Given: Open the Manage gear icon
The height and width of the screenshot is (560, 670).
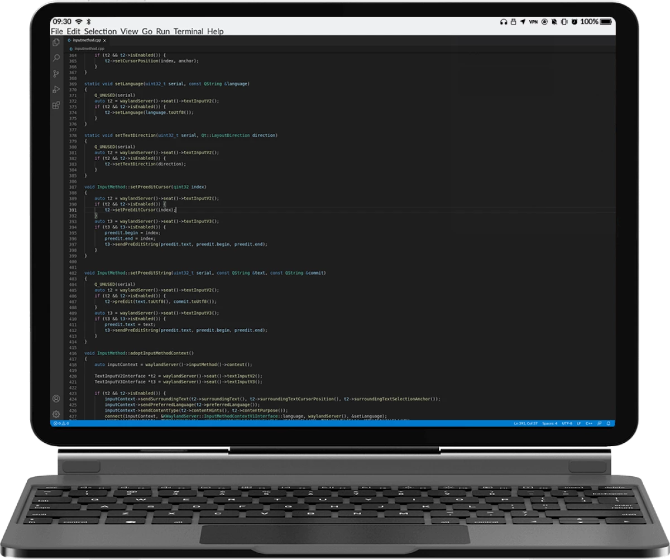Looking at the screenshot, I should [x=56, y=414].
